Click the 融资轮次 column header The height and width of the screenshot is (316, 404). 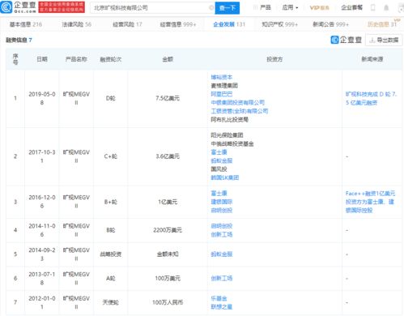(x=111, y=59)
